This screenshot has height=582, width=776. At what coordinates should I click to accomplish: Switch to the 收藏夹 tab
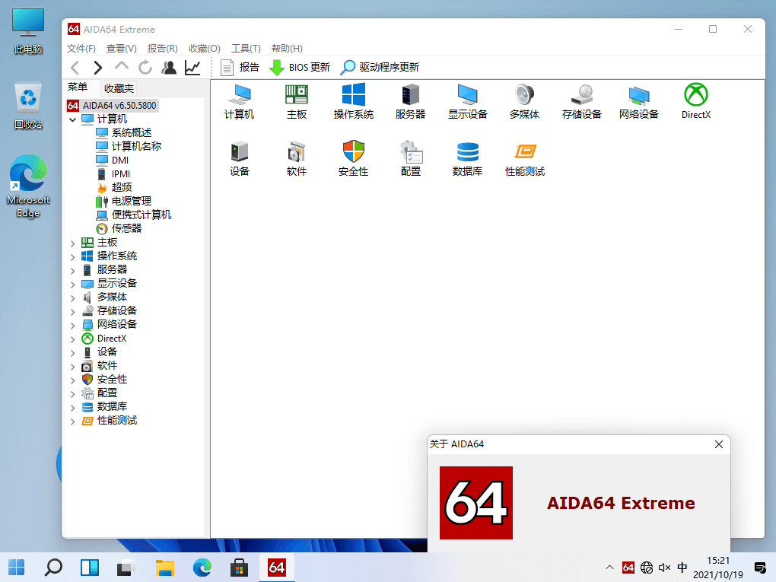coord(119,88)
